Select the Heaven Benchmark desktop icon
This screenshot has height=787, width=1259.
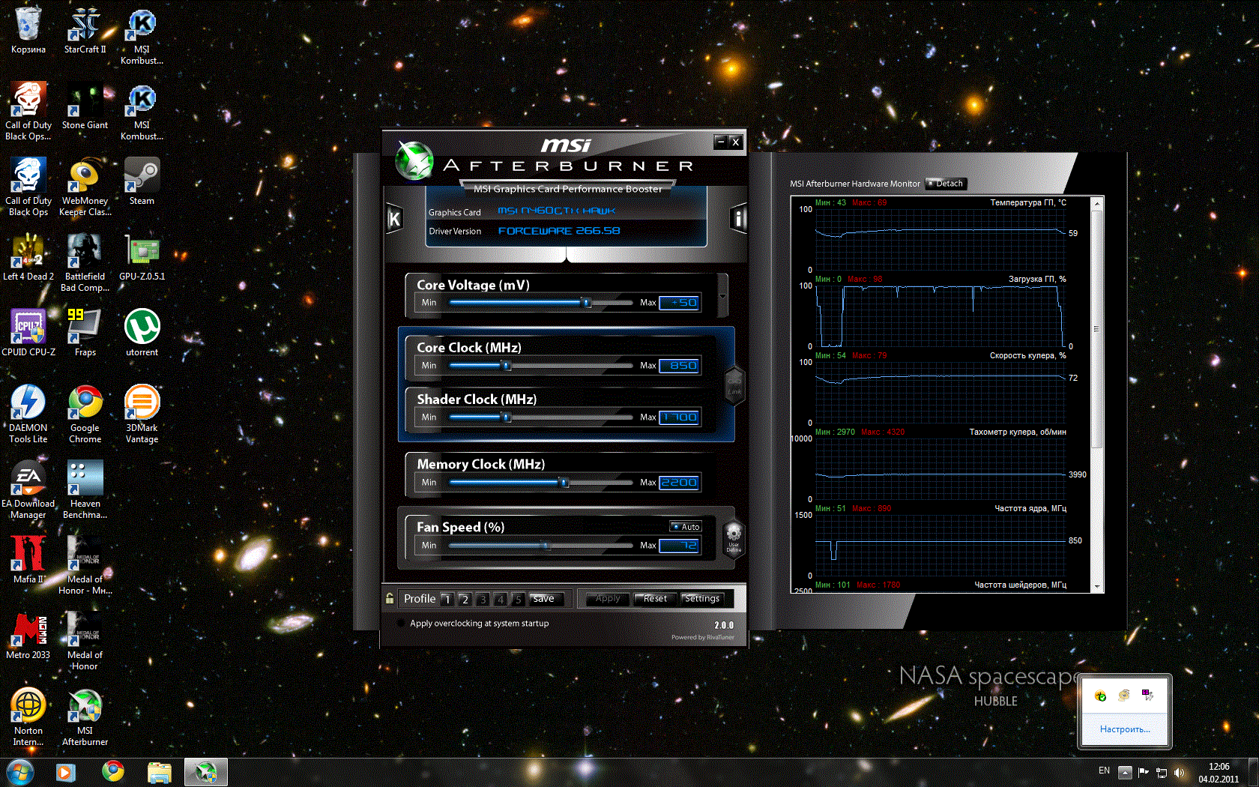[x=85, y=490]
